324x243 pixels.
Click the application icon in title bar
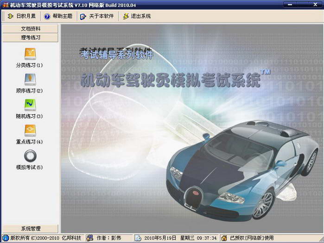click(5, 5)
